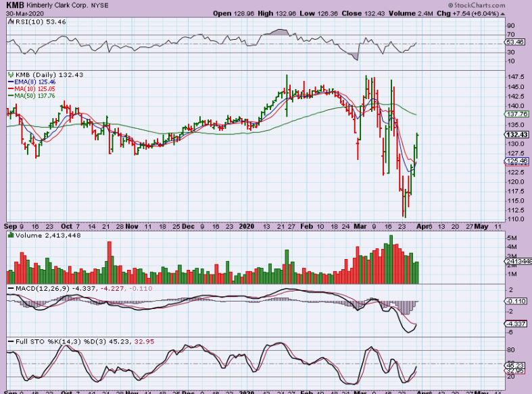Screen dimensions: 532x394
Task: Click the KMB ticker symbol in the title
Action: tap(16, 5)
